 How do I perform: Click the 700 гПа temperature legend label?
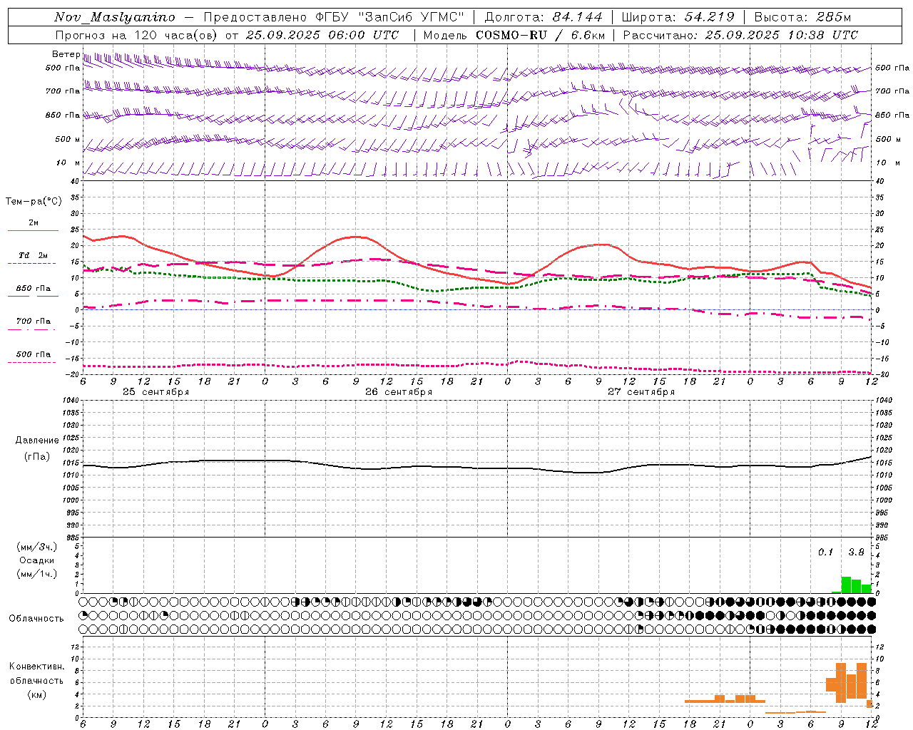click(34, 322)
